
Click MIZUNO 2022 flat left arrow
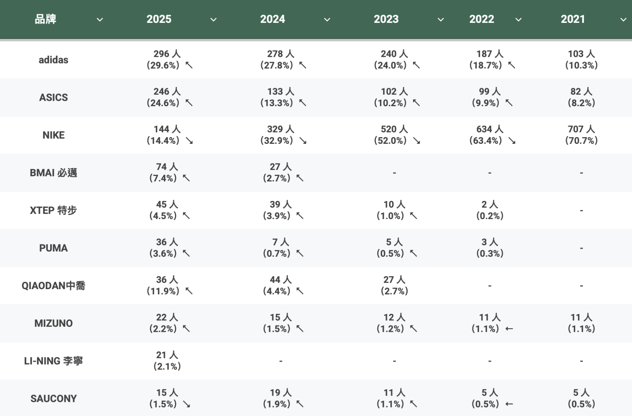509,329
